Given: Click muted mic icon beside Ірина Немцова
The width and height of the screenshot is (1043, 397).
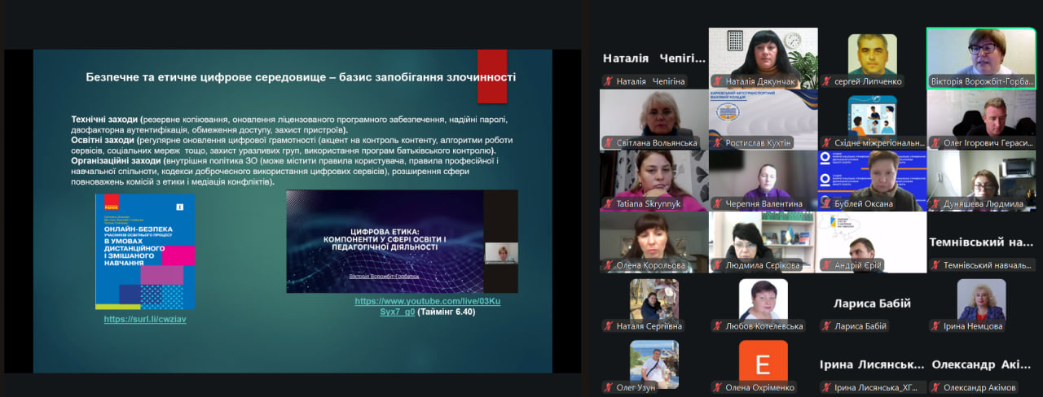Looking at the screenshot, I should (x=935, y=326).
